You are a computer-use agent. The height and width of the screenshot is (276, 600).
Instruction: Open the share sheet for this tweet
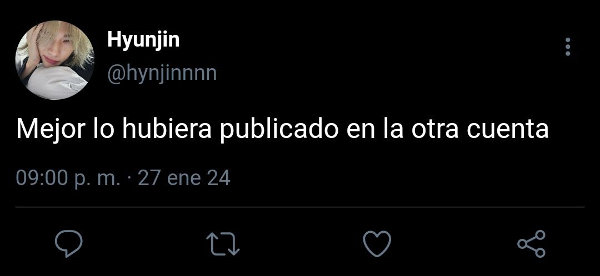click(531, 243)
